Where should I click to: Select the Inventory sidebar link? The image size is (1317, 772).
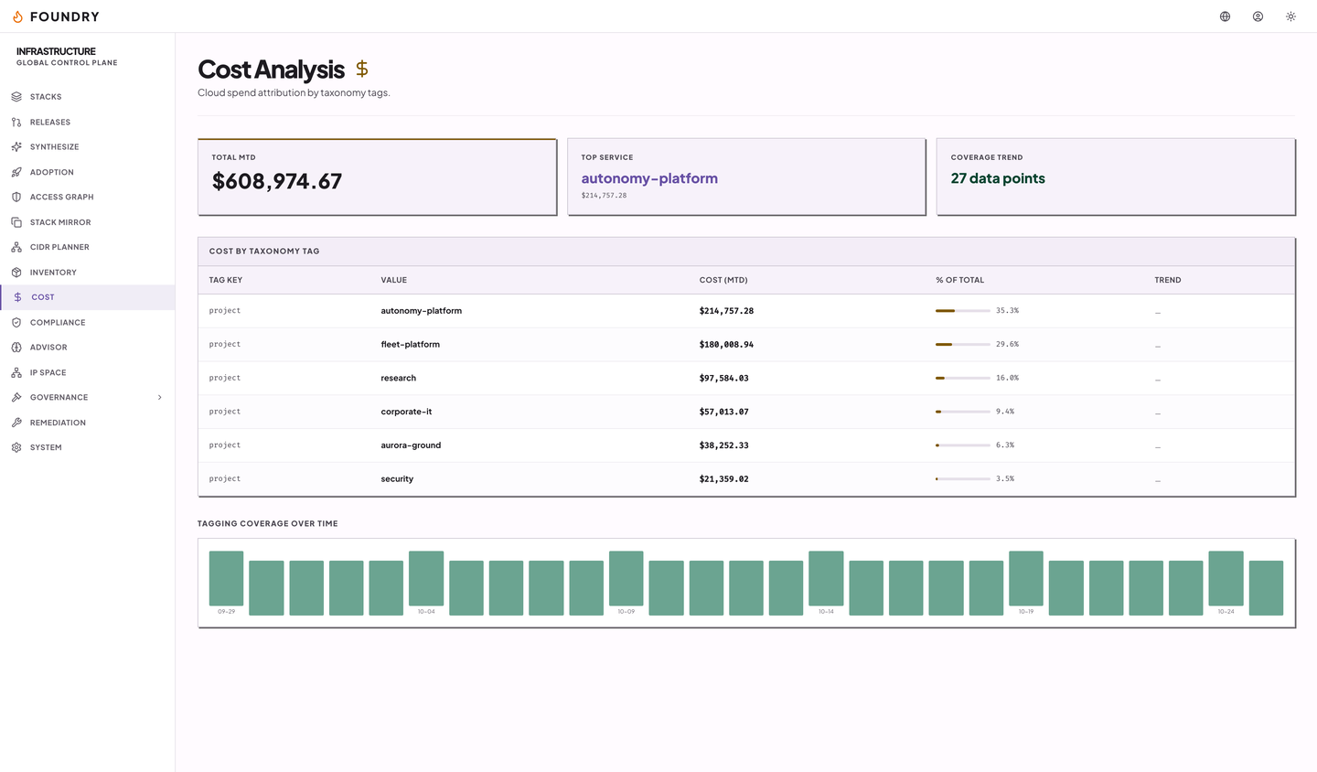[x=87, y=273]
